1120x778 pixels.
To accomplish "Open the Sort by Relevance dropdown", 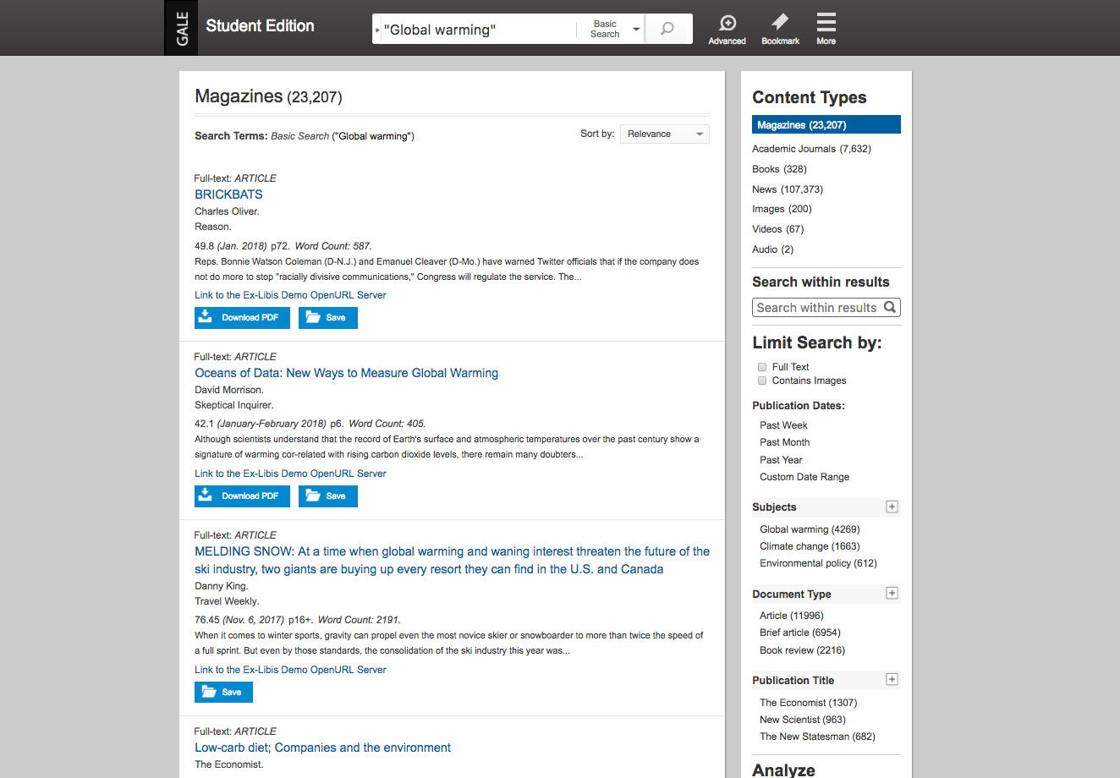I will (665, 134).
